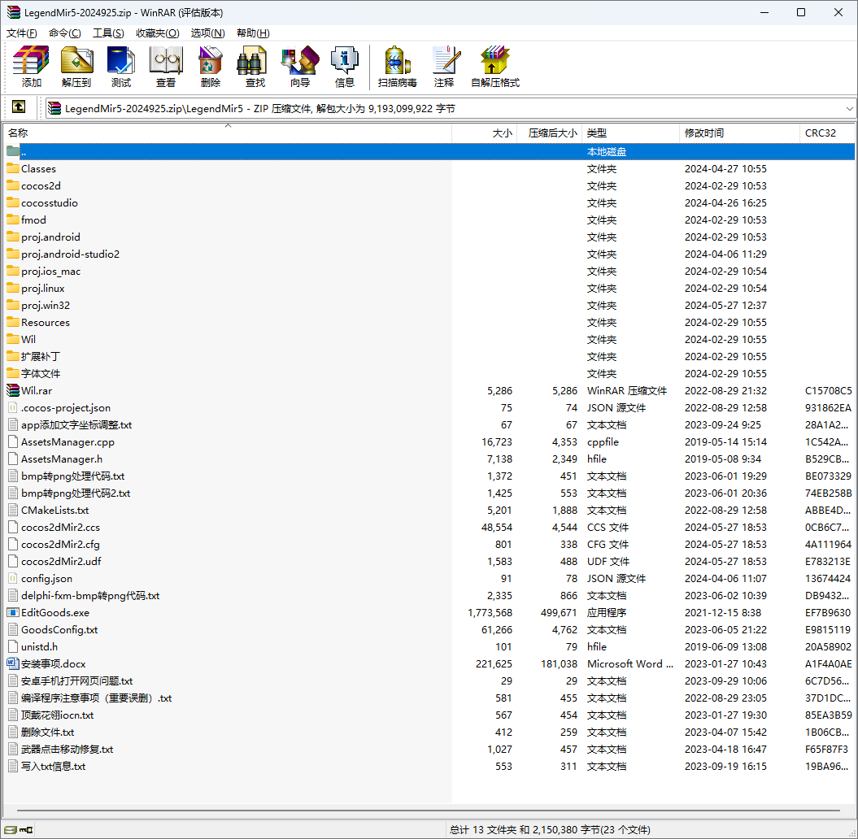Screen dimensions: 858x839
Task: Select the parent directory '..' folder icon
Action: [12, 151]
